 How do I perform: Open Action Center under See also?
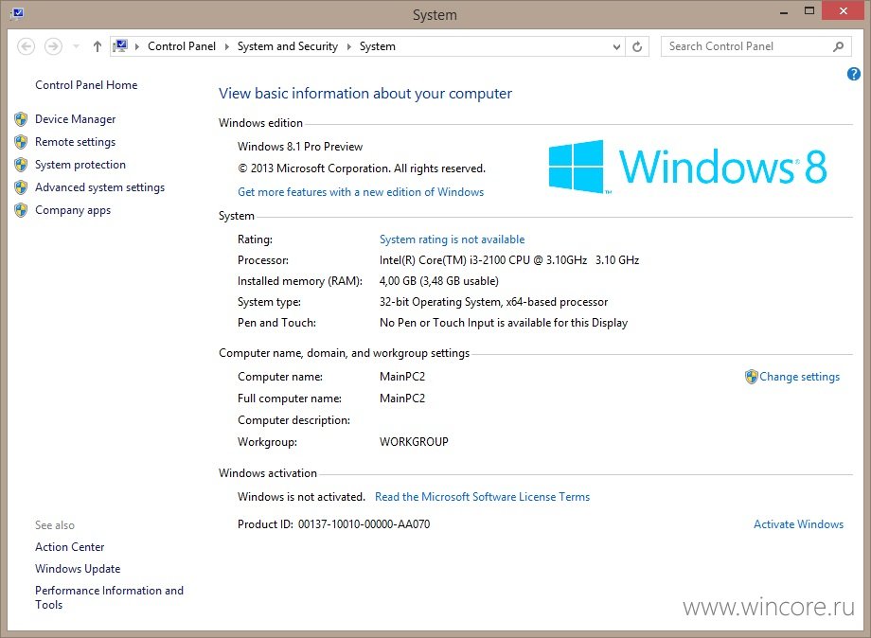pyautogui.click(x=69, y=547)
